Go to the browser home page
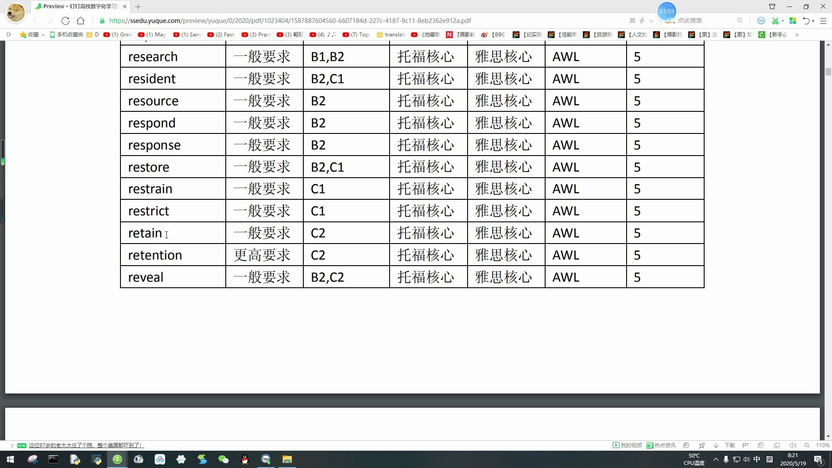 pyautogui.click(x=81, y=20)
